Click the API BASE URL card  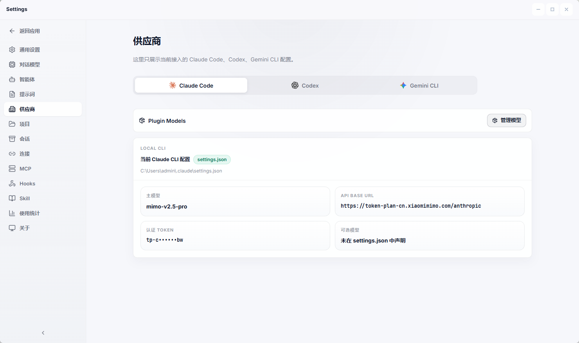coord(430,201)
